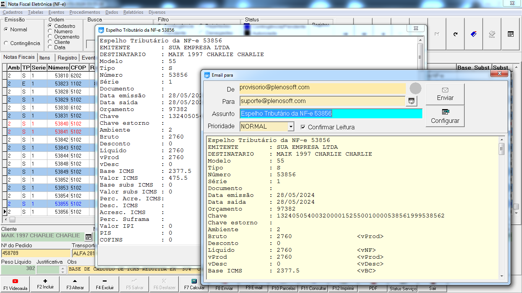Click the Goto book toolbar icon
Image resolution: width=522 pixels, height=293 pixels.
(492, 34)
